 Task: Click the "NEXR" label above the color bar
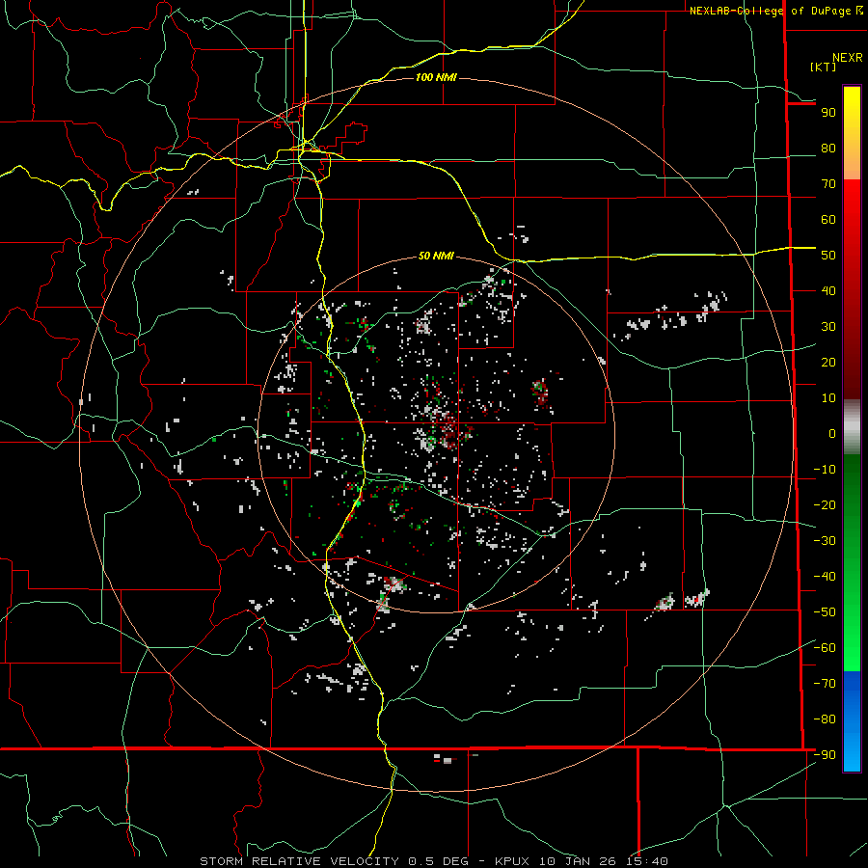(848, 58)
